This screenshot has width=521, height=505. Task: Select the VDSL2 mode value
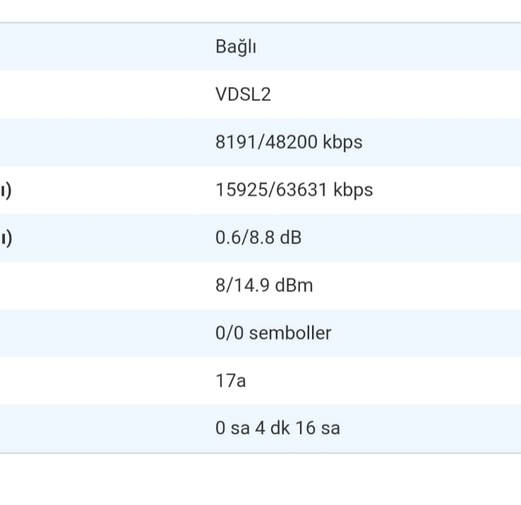click(244, 95)
